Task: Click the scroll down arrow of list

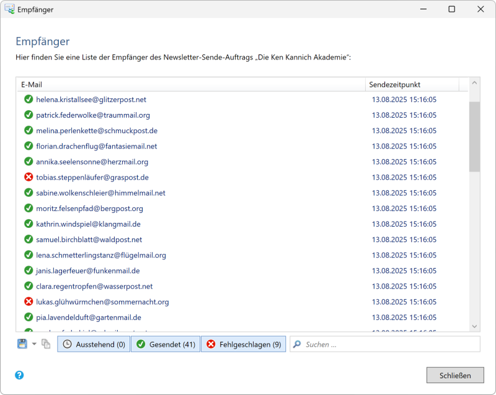Action: pos(475,326)
